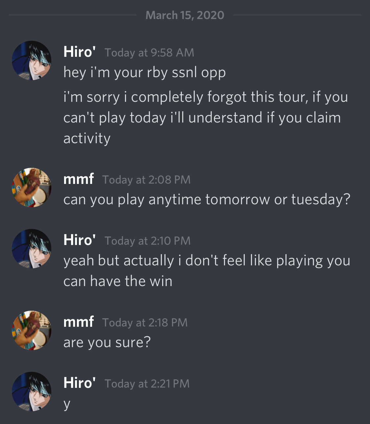Click username Hiro' above 'rby ssnl opp' message
This screenshot has width=370, height=424.
80,52
